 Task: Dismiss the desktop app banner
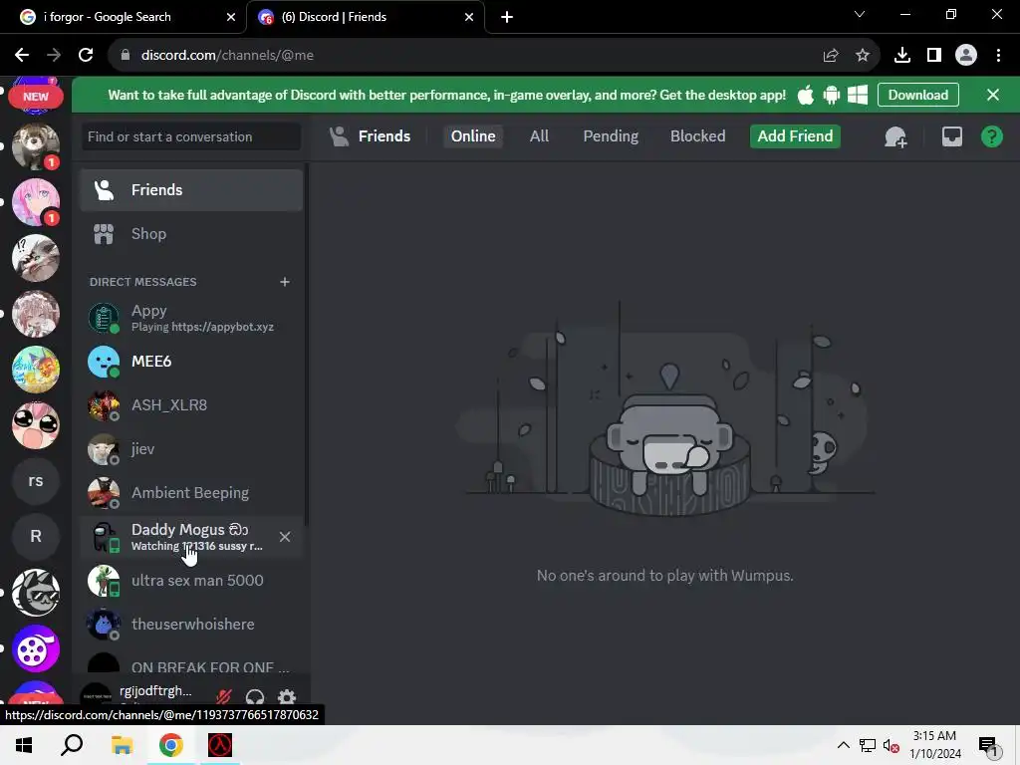coord(993,95)
